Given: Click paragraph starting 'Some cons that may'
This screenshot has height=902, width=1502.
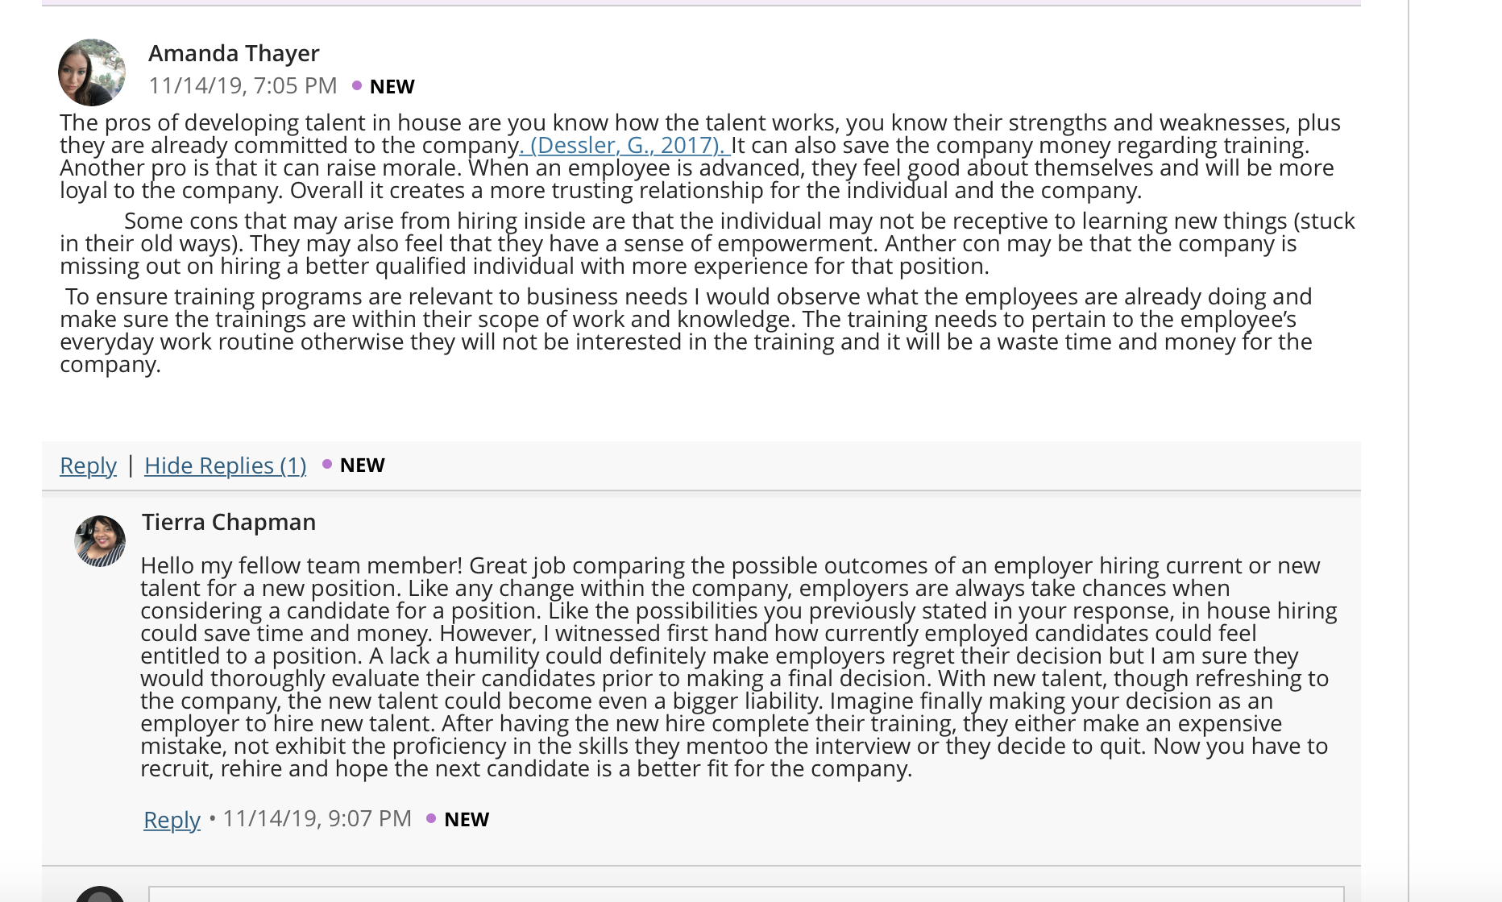Looking at the screenshot, I should tap(707, 243).
